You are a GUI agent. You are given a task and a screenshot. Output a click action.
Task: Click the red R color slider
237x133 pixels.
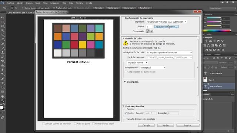pyautogui.click(x=214, y=18)
